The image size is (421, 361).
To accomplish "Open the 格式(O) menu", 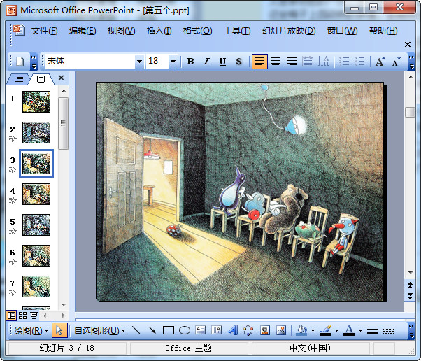I will (x=198, y=31).
